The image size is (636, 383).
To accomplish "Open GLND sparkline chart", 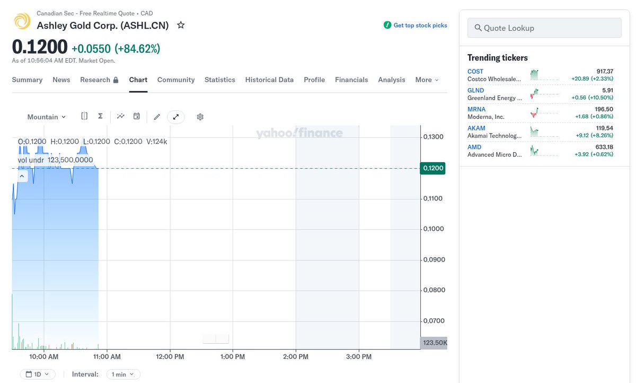I will (x=544, y=94).
